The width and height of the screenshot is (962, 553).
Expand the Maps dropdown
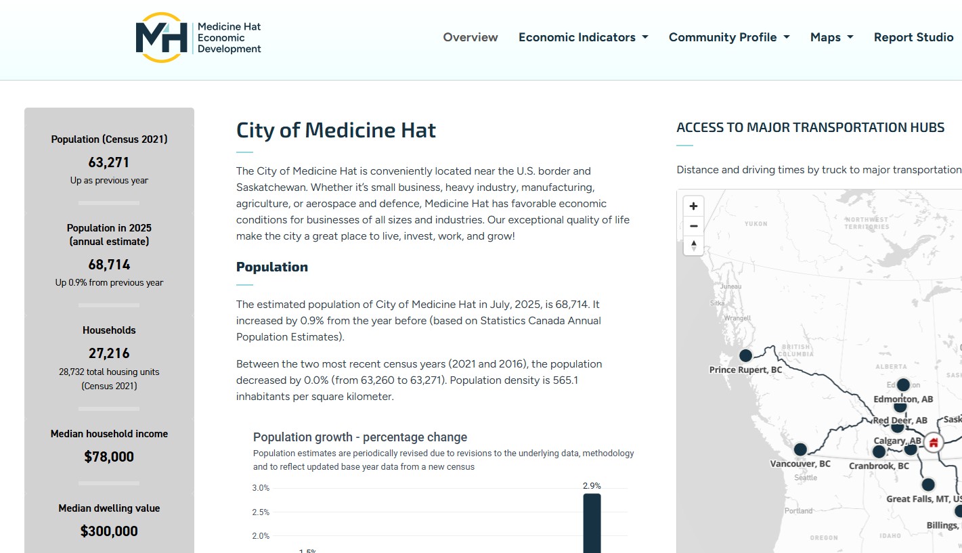coord(831,37)
